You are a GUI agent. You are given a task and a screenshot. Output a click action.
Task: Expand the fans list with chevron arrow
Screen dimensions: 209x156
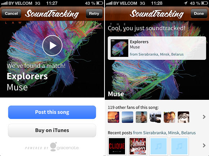[x=204, y=117]
